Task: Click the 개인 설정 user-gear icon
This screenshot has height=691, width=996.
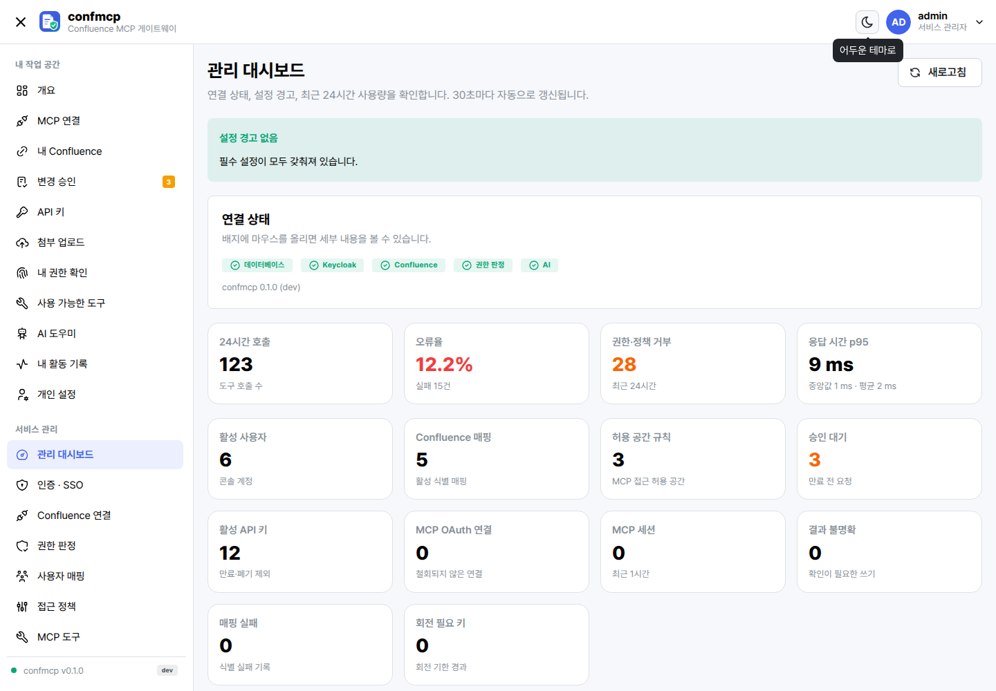Action: click(22, 395)
